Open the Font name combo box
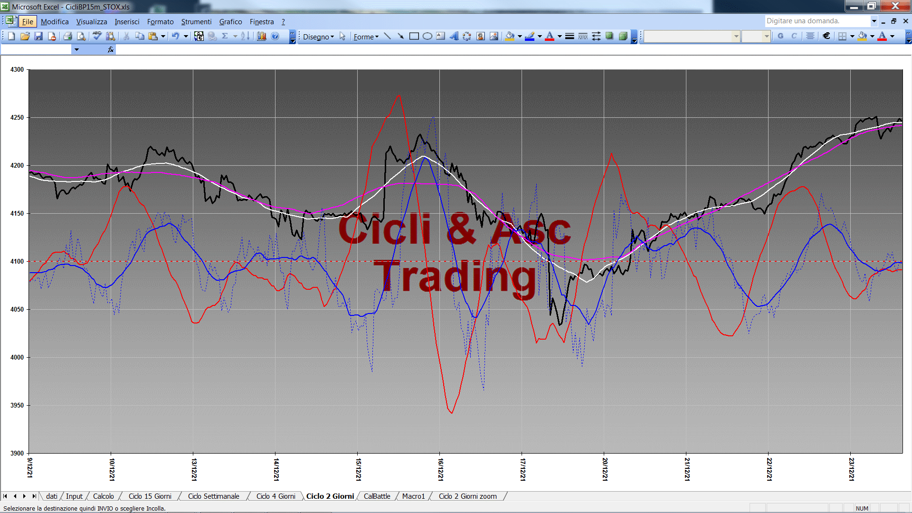The width and height of the screenshot is (912, 513). (x=692, y=36)
